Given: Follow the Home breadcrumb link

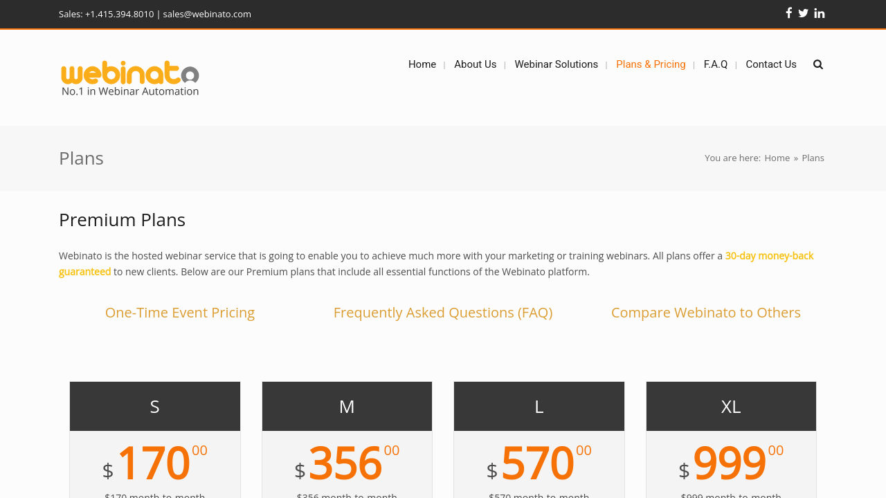Looking at the screenshot, I should [x=777, y=158].
